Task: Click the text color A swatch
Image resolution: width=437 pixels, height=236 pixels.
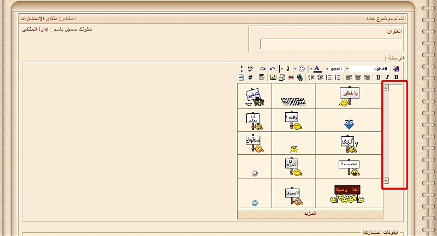Action: tap(317, 69)
